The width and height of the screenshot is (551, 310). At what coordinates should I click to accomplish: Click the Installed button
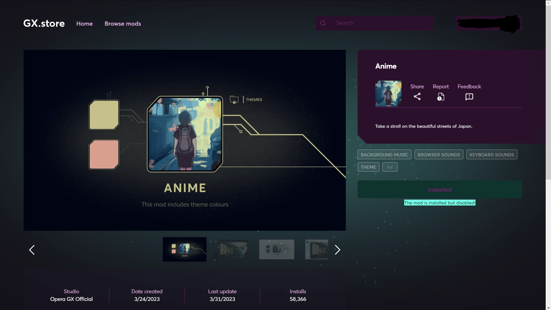pyautogui.click(x=439, y=189)
